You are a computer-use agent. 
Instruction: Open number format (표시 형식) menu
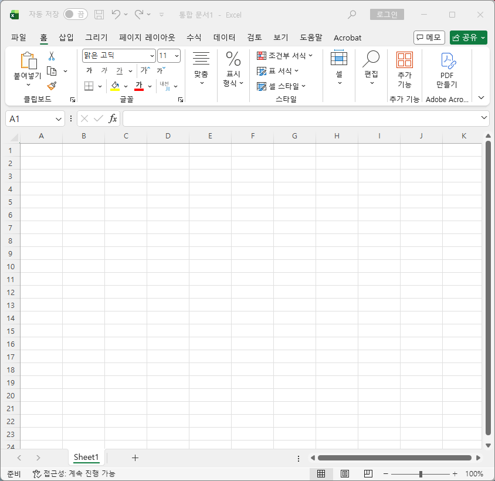tap(233, 69)
